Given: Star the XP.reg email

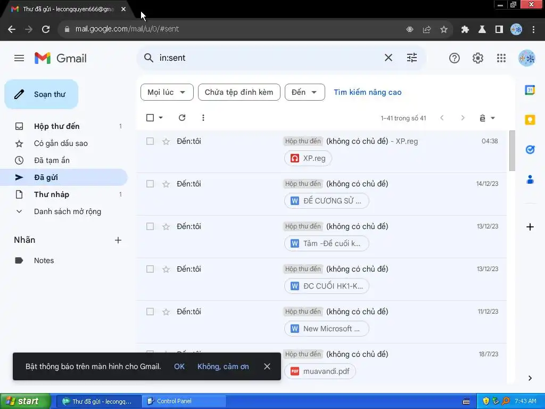Looking at the screenshot, I should (x=166, y=141).
